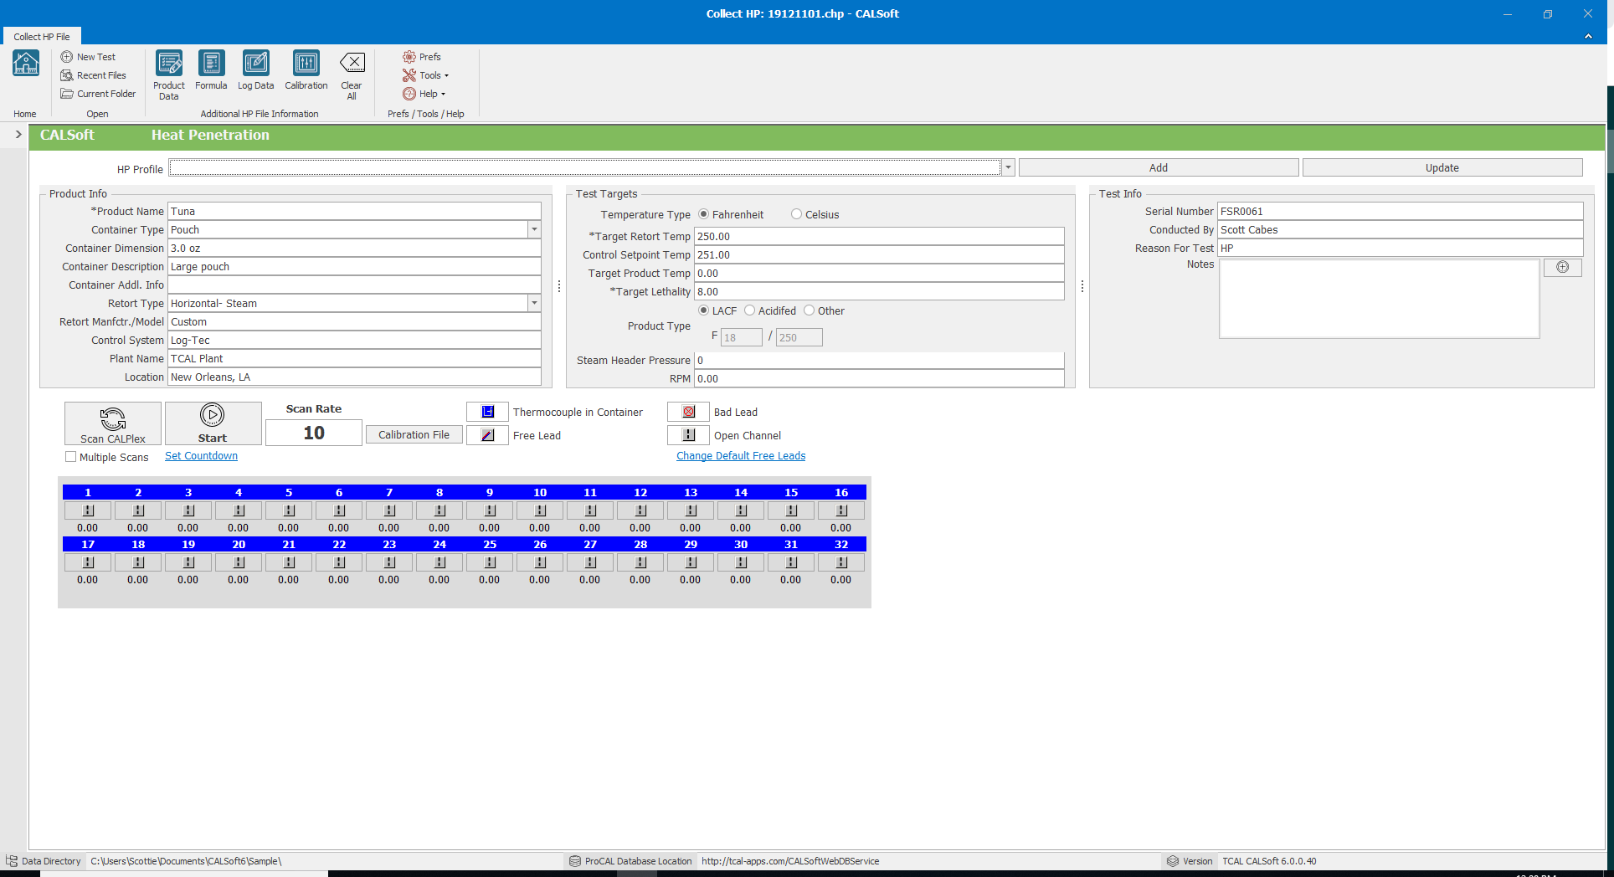This screenshot has width=1614, height=877.
Task: Enable the Multiple Scans checkbox
Action: 71,457
